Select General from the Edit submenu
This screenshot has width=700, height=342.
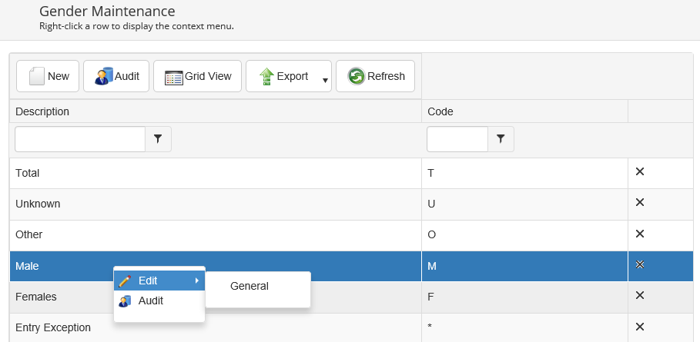[250, 286]
